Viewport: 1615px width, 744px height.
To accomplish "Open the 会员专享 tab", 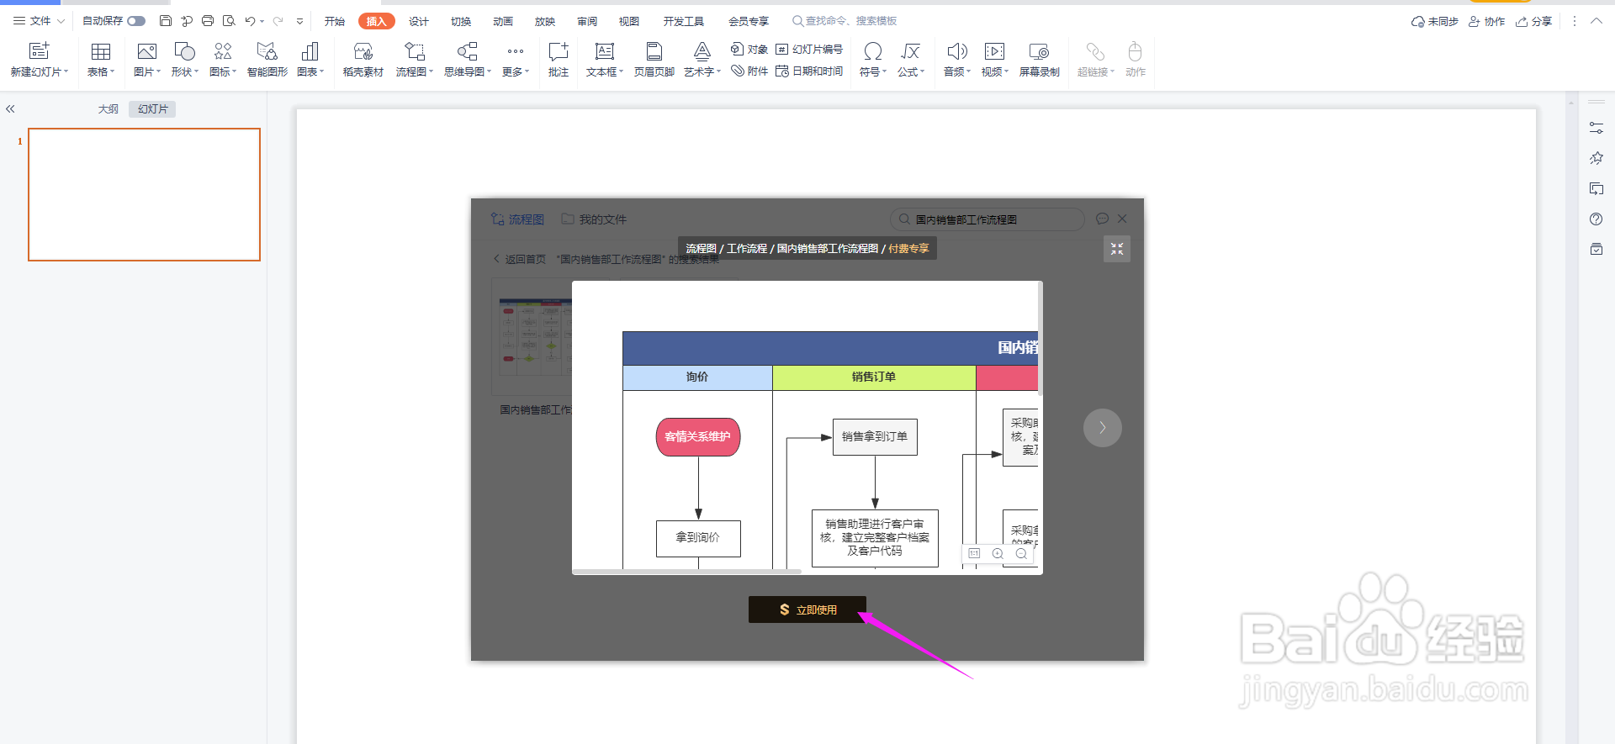I will [749, 21].
